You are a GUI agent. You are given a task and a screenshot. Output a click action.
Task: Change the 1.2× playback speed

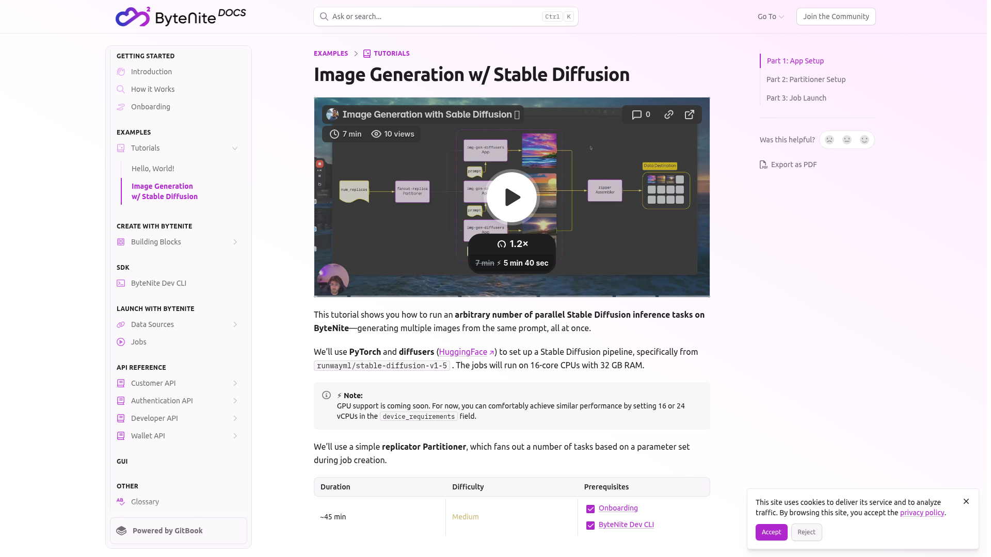tap(512, 244)
